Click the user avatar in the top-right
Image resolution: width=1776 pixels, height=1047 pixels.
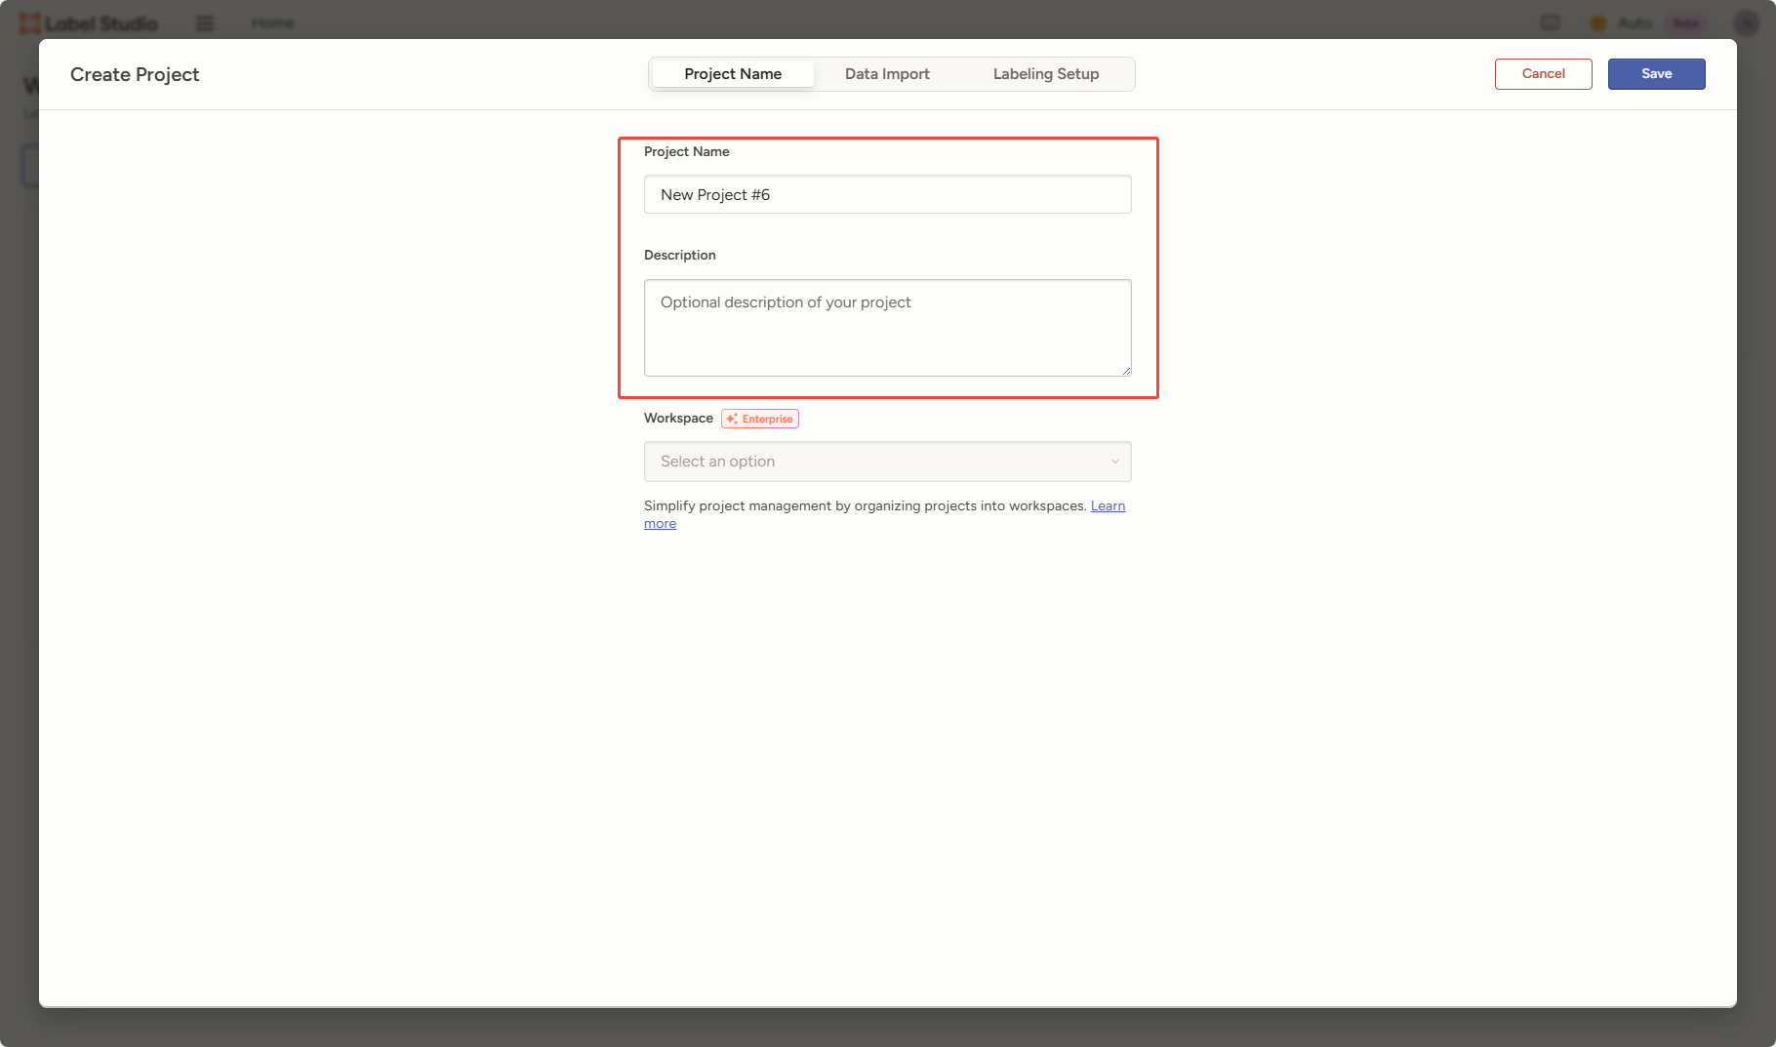tap(1746, 23)
